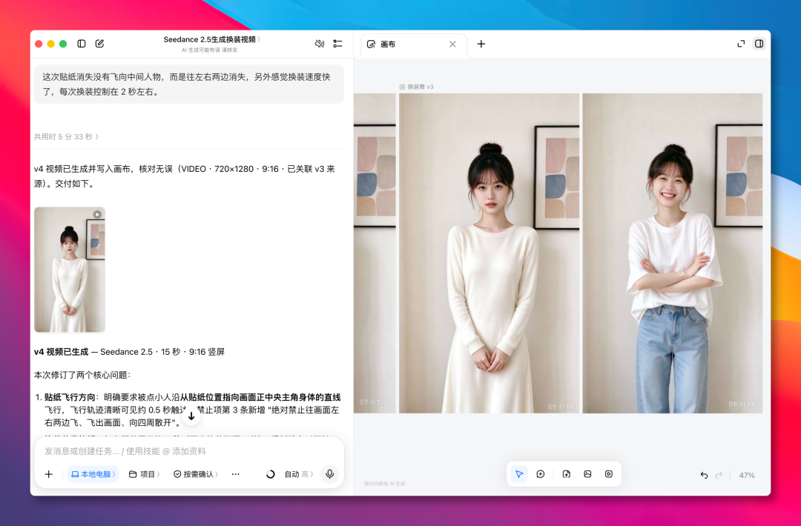
Task: Add attachment with plus in composer
Action: (48, 474)
